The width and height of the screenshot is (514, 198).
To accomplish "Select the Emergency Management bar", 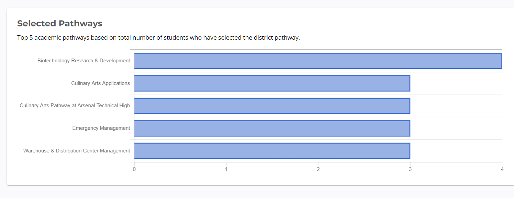I will click(x=272, y=128).
